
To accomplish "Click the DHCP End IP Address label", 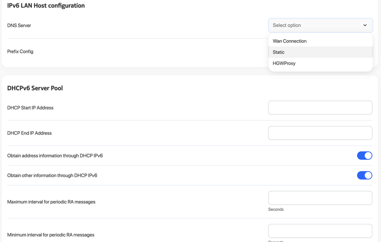I will click(x=30, y=133).
